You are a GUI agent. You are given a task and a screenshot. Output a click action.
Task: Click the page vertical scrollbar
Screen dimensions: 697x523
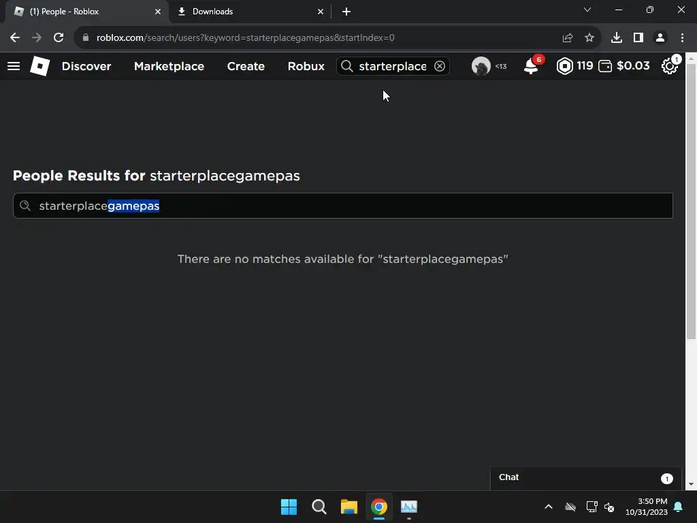pyautogui.click(x=691, y=202)
